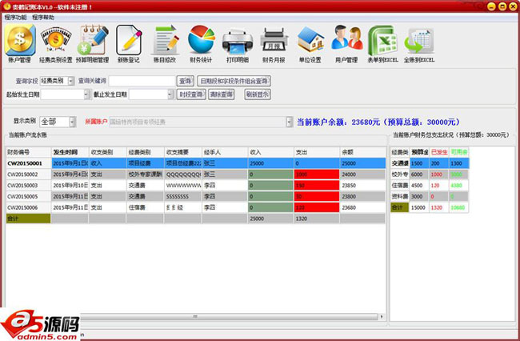Click the 合计 total row label in the main table
Image resolution: width=520 pixels, height=341 pixels.
(x=29, y=219)
